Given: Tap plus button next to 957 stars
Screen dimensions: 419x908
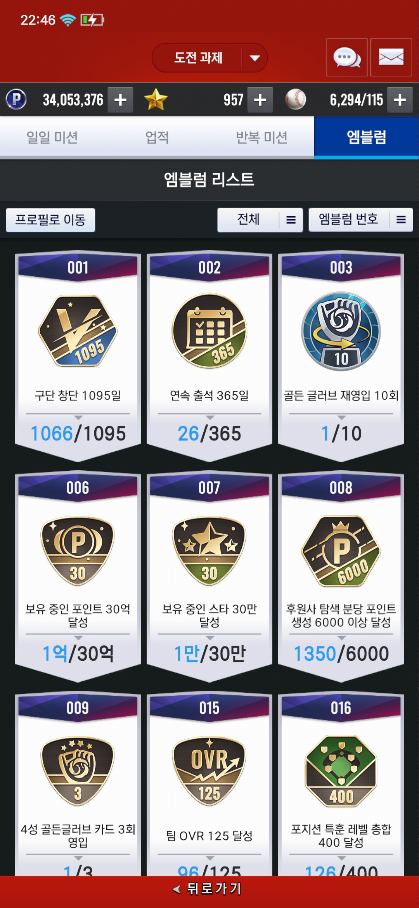Looking at the screenshot, I should 260,100.
